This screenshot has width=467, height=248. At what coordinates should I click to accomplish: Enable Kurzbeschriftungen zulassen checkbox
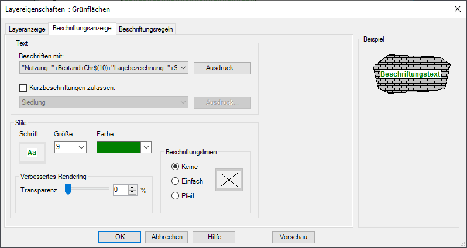tap(23, 88)
